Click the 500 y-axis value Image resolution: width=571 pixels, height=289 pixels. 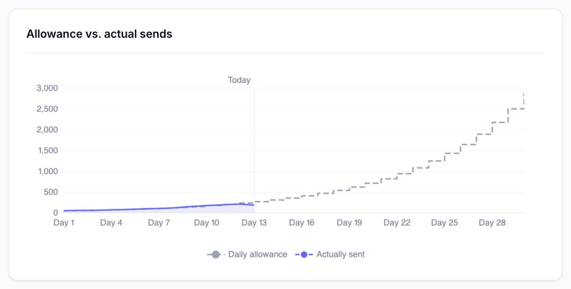pos(51,192)
